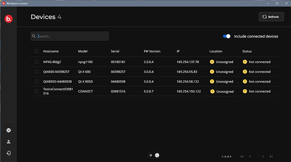The image size is (291, 162).
Task: Sort by the Hostname column header
Action: click(x=51, y=51)
